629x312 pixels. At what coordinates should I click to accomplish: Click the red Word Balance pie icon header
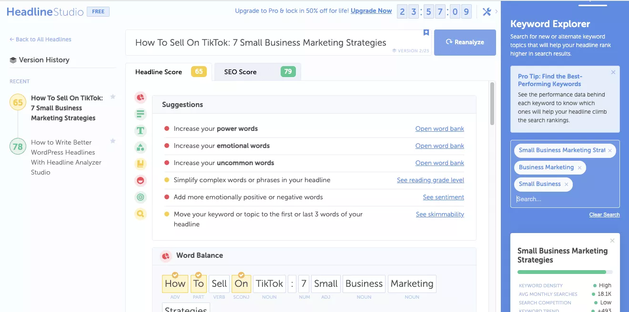click(166, 256)
